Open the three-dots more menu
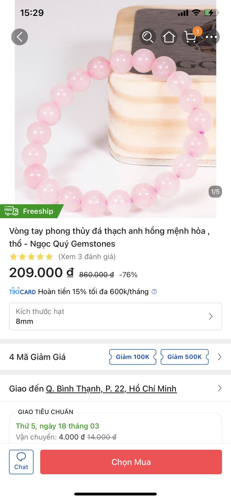 (x=211, y=37)
